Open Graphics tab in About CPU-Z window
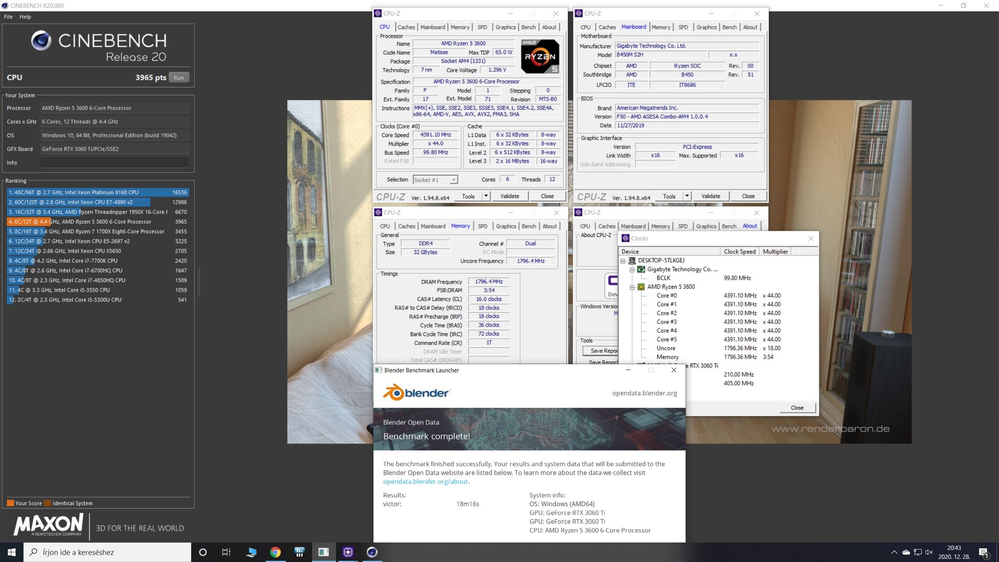999x562 pixels. coord(706,226)
